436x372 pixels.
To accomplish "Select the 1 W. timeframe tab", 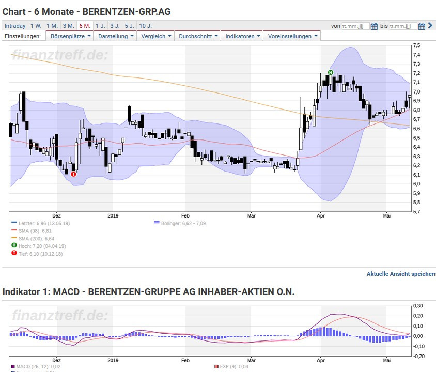I will pos(36,26).
